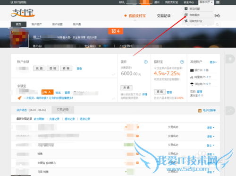The image size is (236, 176).
Task: Open the 交易记录 tab in asset panel
Action: coord(63,110)
